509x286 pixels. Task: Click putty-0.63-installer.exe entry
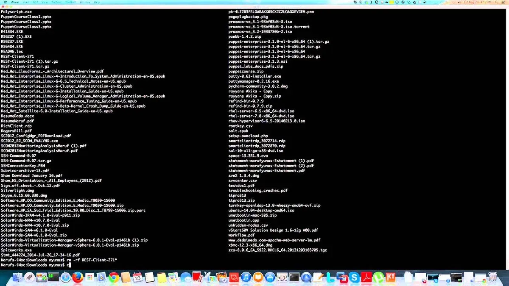pyautogui.click(x=255, y=76)
